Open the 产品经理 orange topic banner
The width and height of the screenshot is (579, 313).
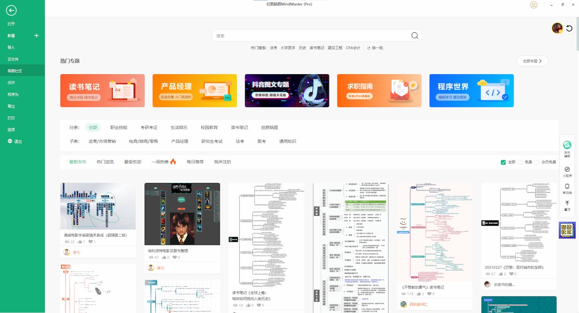[195, 91]
